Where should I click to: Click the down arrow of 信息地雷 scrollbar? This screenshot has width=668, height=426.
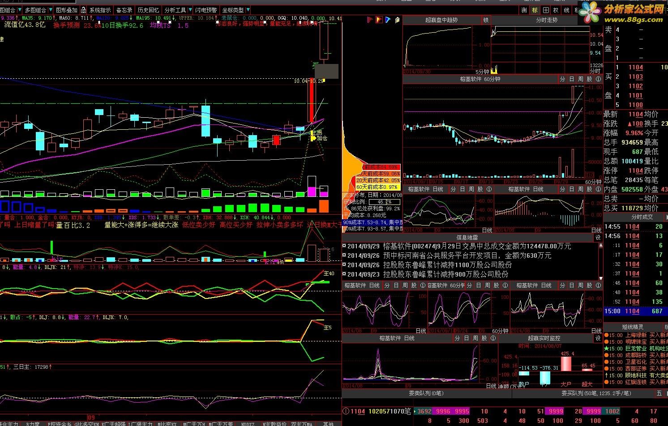601,277
